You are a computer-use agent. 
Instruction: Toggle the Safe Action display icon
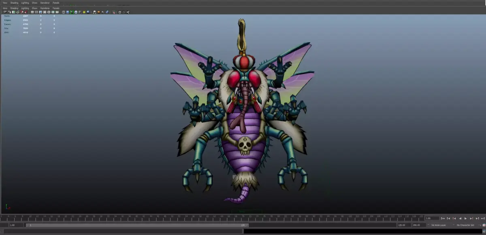tap(53, 12)
